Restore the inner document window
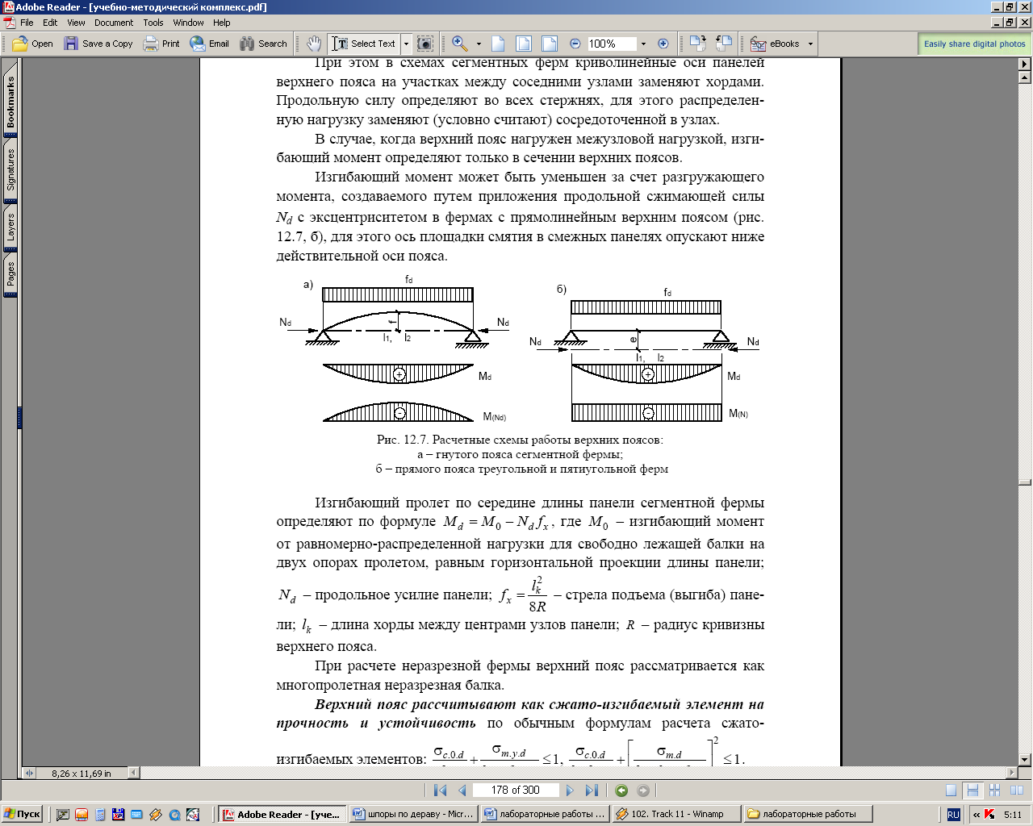This screenshot has height=826, width=1033. [1010, 23]
